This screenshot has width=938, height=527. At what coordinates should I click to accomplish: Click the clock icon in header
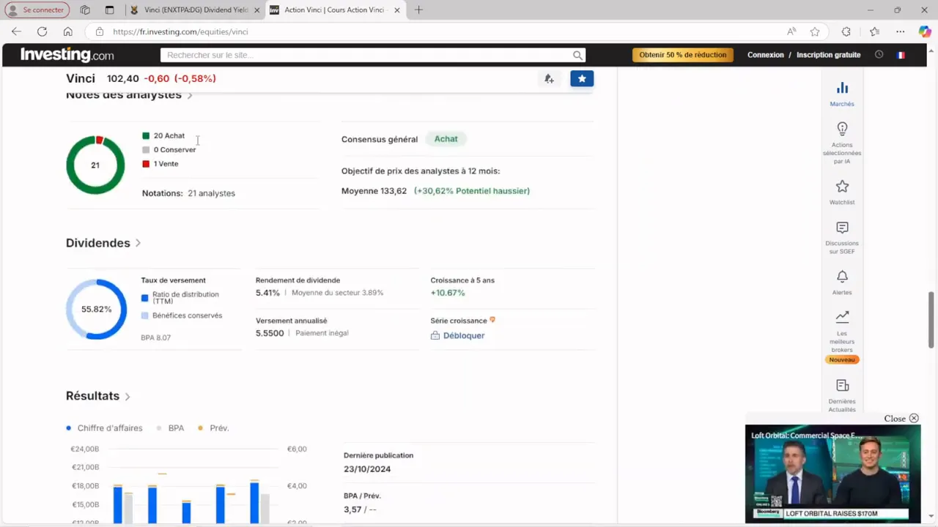click(879, 55)
